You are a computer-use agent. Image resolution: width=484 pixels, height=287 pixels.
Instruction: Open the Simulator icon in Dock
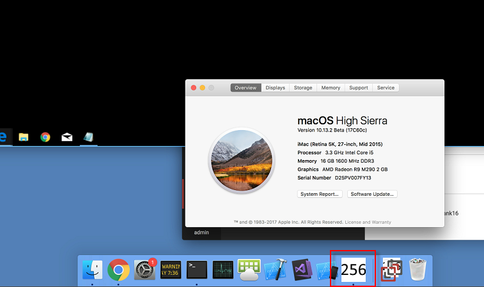click(x=327, y=270)
